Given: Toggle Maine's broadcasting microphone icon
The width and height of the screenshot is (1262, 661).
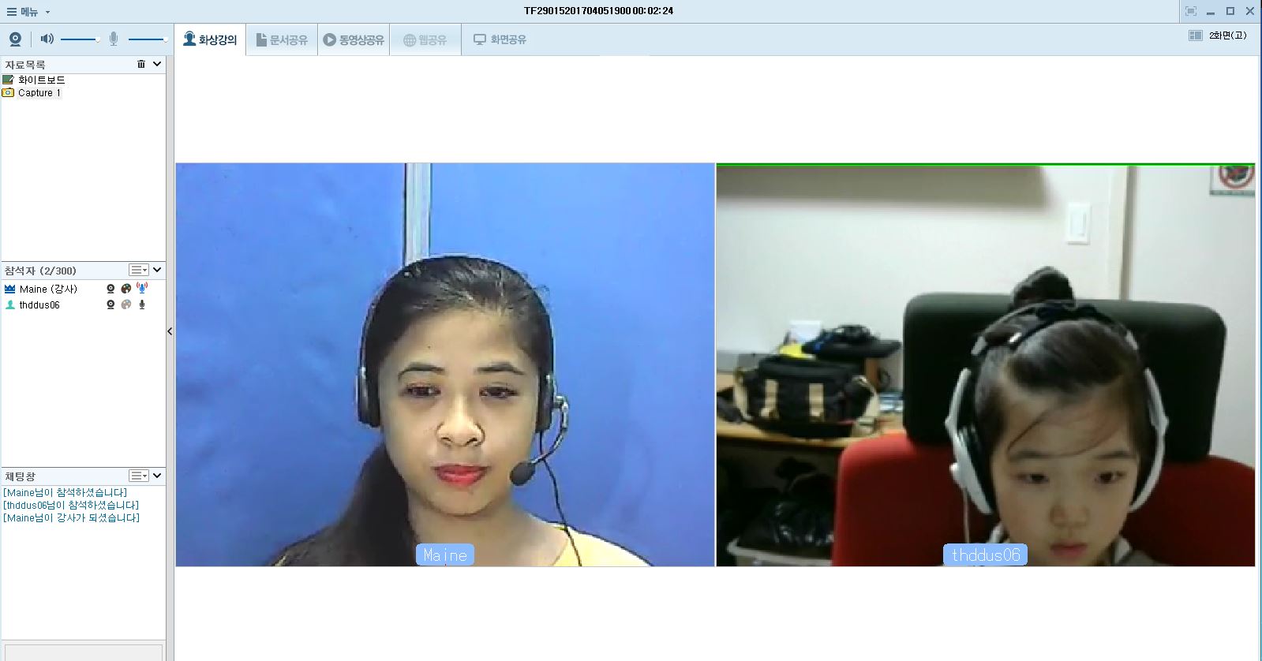Looking at the screenshot, I should [x=142, y=289].
